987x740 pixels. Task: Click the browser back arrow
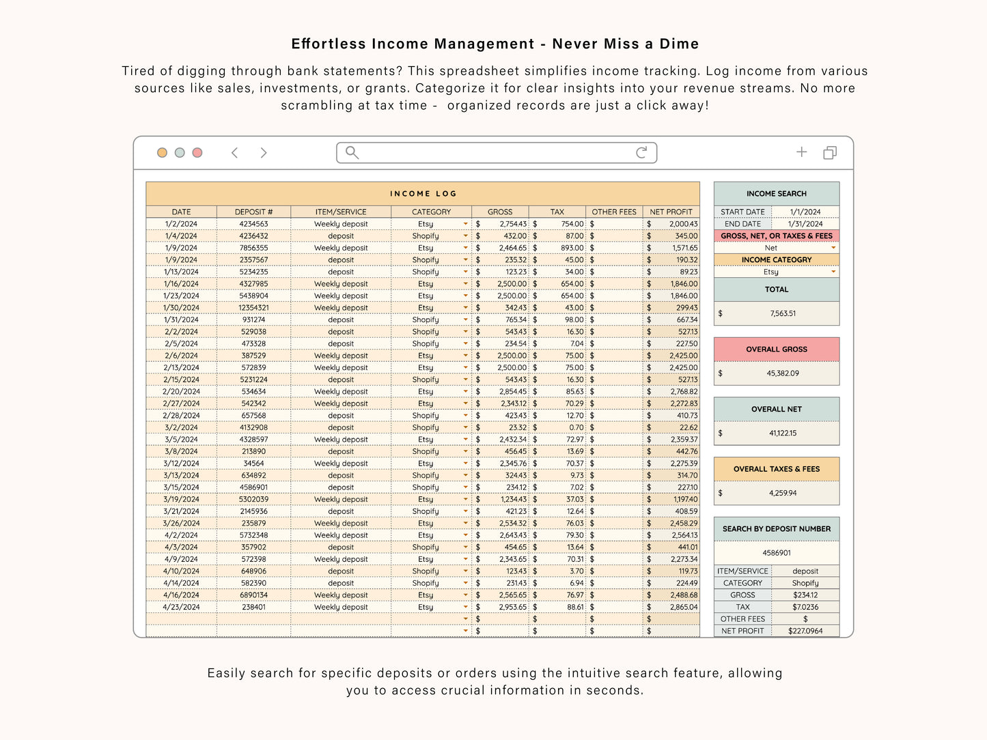[235, 153]
